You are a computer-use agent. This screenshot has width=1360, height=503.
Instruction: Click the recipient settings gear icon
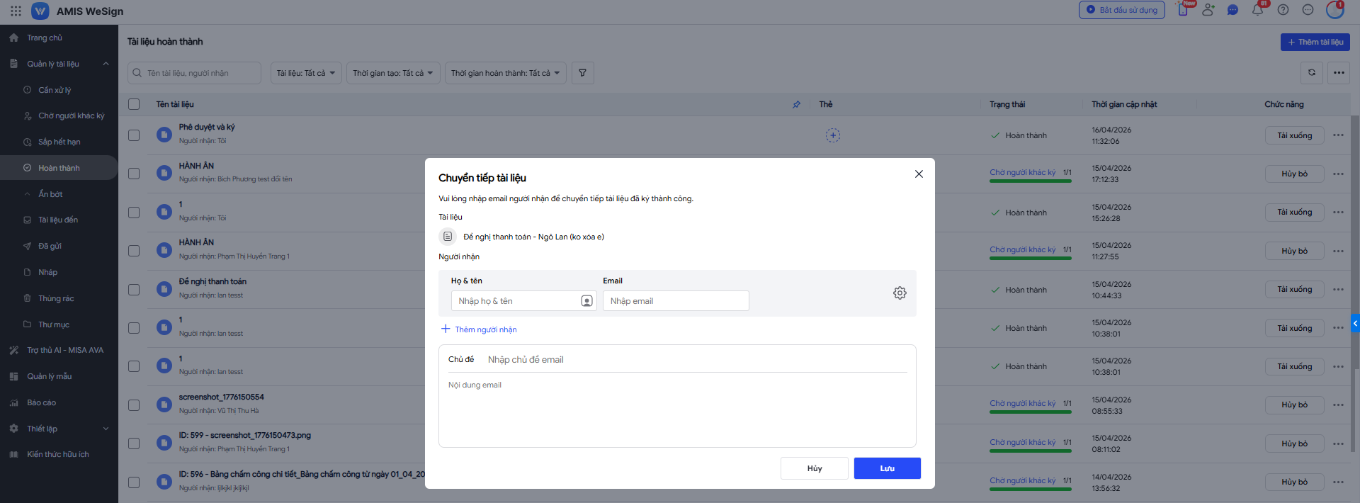[900, 293]
